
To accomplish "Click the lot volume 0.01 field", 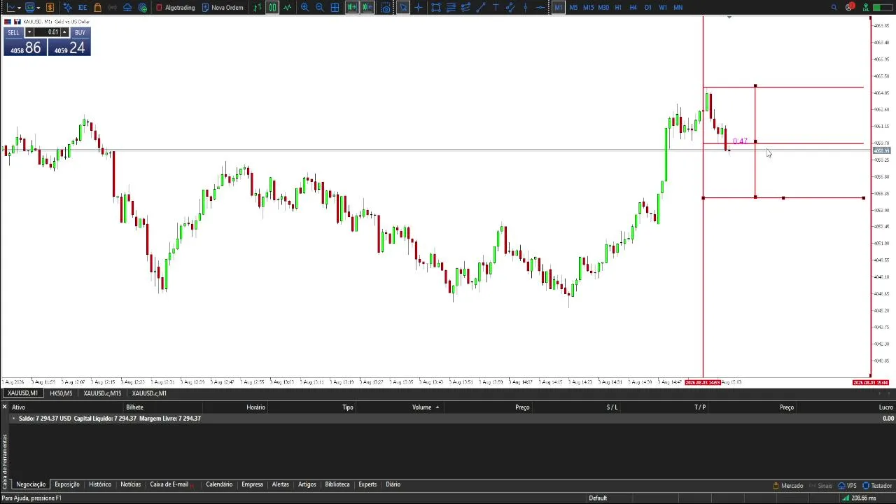I will click(48, 32).
